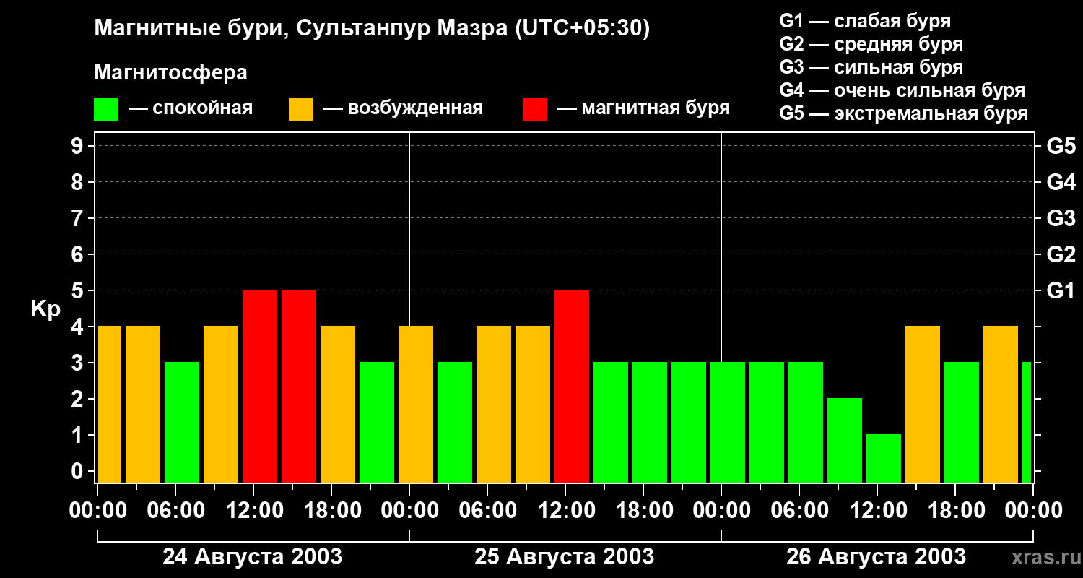
Task: Click the last orange Kp 4 bar on 26 August
Action: tap(1001, 404)
